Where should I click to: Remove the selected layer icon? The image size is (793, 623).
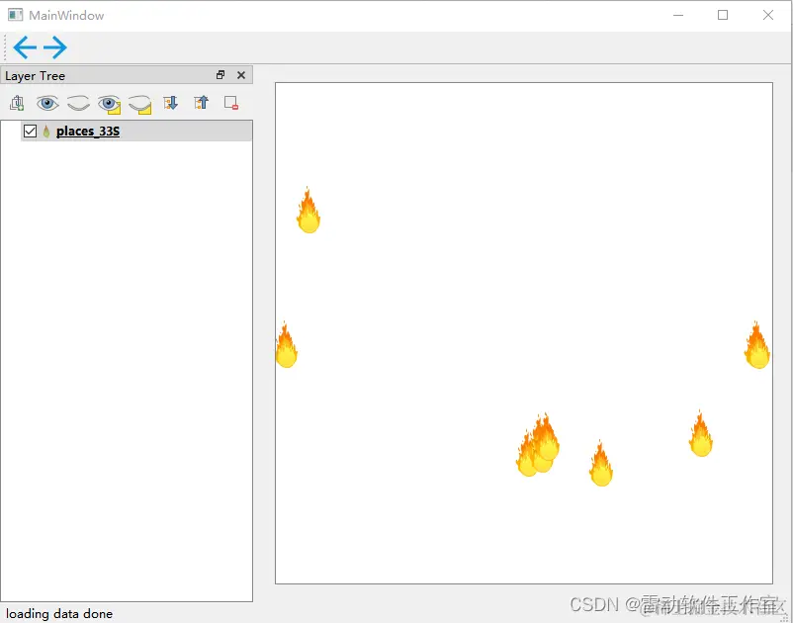[231, 103]
